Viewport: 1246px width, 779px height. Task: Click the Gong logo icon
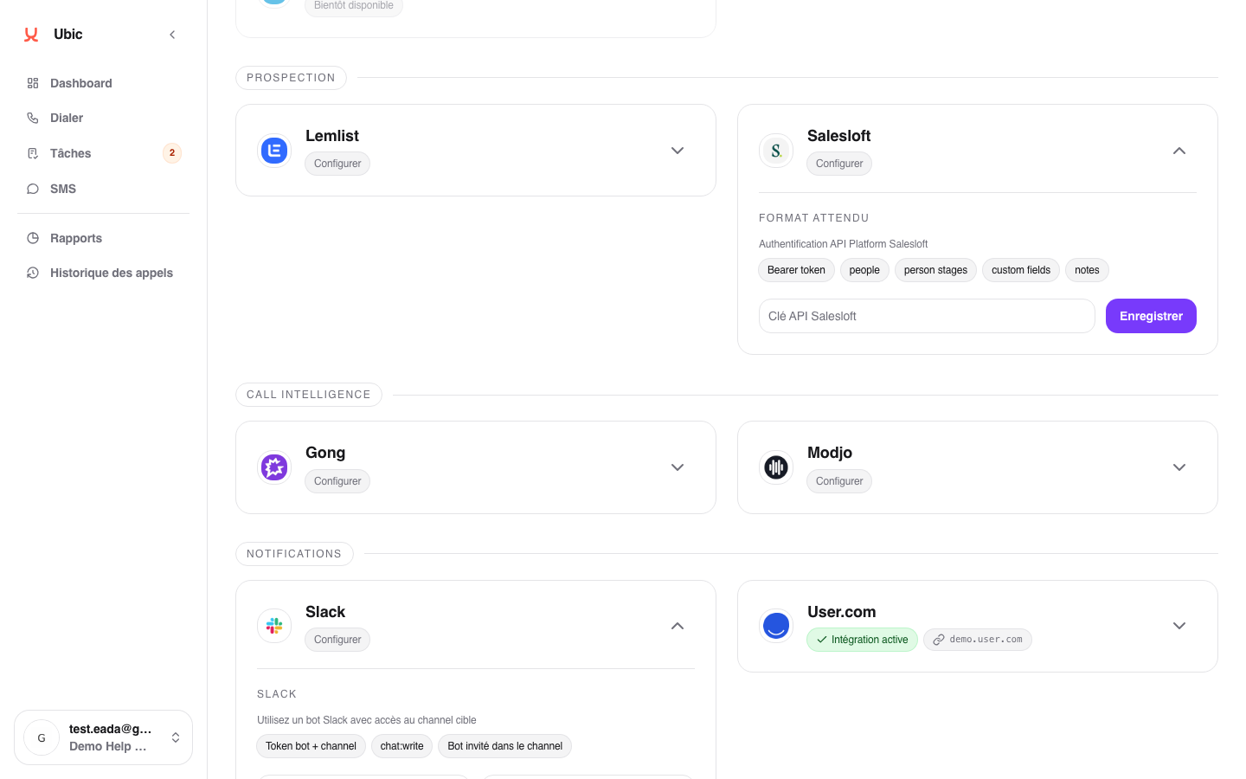pos(274,467)
